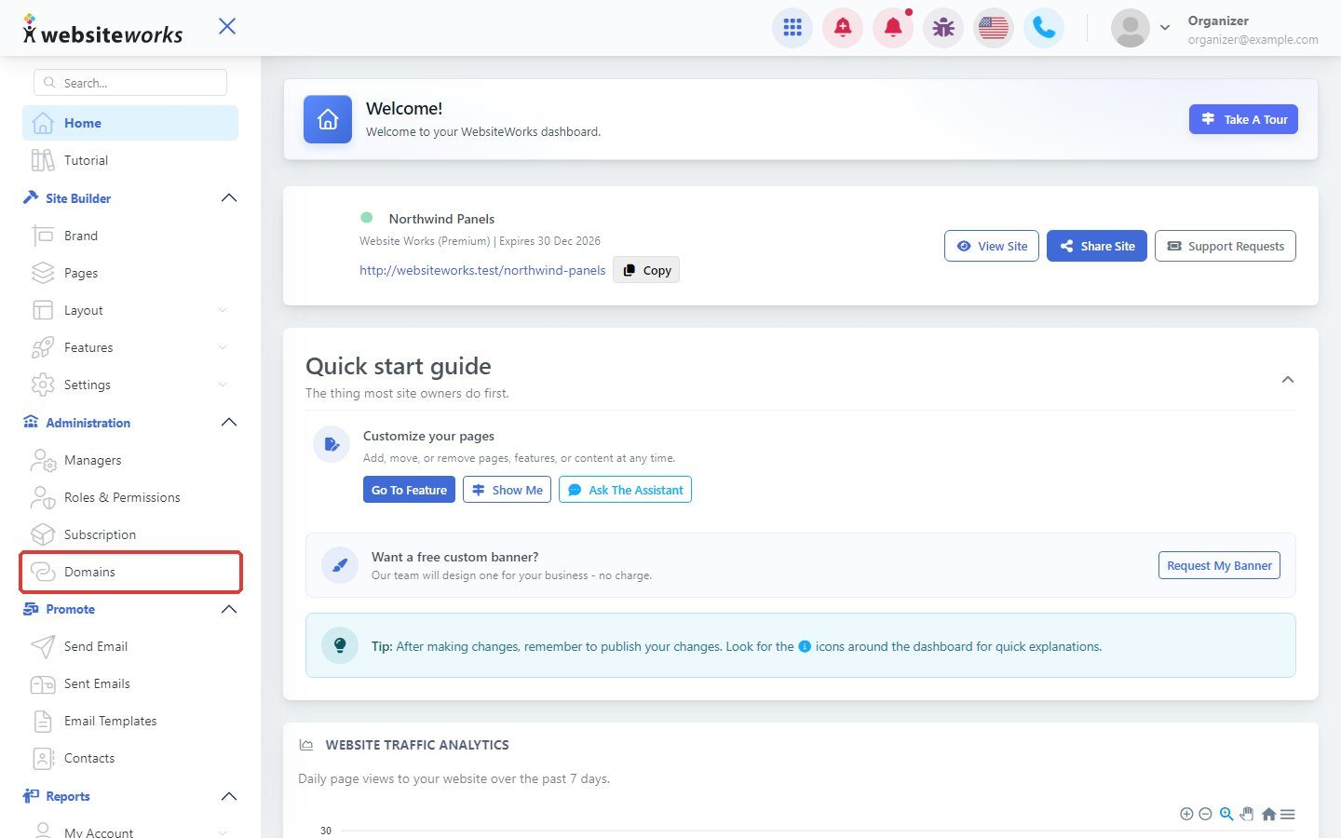Go to Home in sidebar
This screenshot has width=1341, height=838.
pos(130,123)
